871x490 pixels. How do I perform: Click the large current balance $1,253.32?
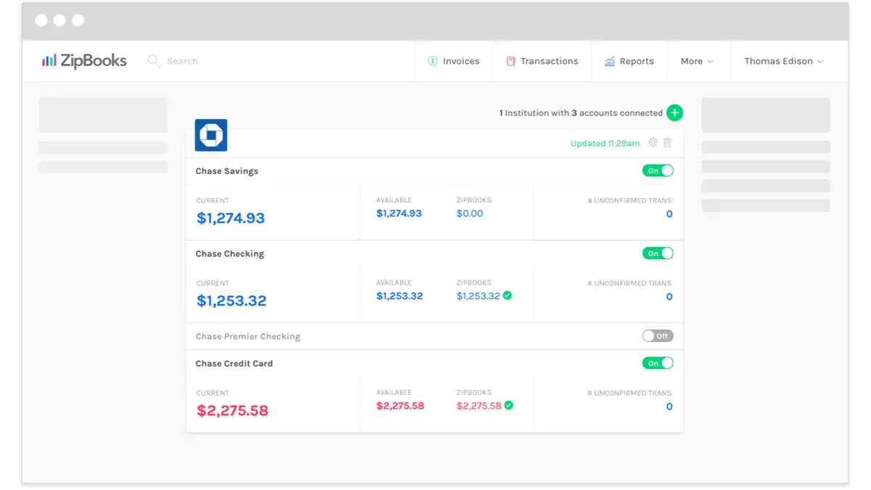(x=232, y=301)
